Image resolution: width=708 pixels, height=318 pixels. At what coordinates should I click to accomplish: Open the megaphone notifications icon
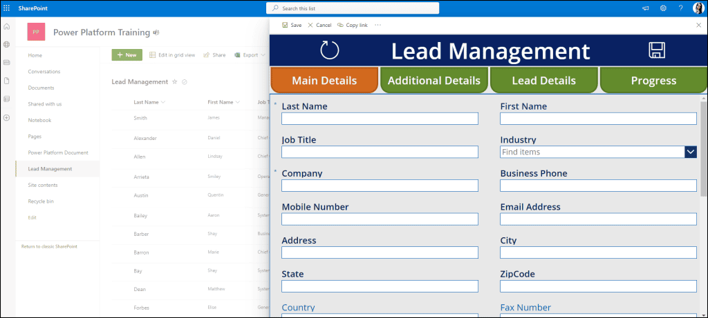tap(646, 8)
